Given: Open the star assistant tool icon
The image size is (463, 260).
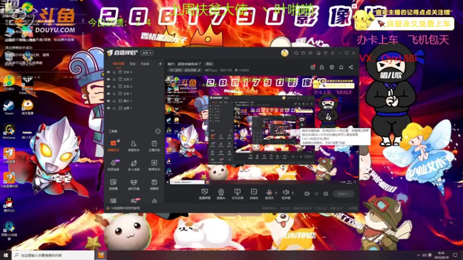Looking at the screenshot, I should click(154, 165).
